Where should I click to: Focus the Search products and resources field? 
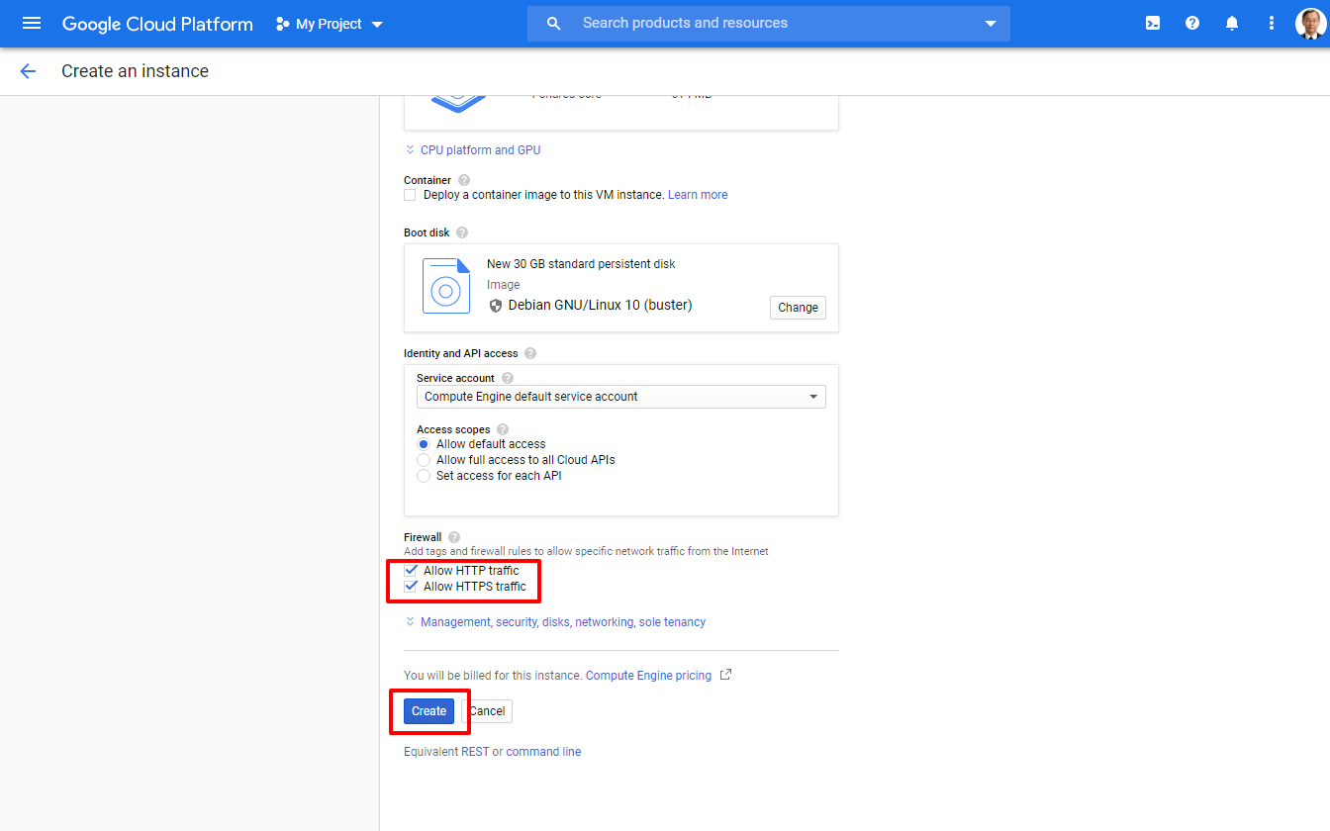tap(769, 24)
